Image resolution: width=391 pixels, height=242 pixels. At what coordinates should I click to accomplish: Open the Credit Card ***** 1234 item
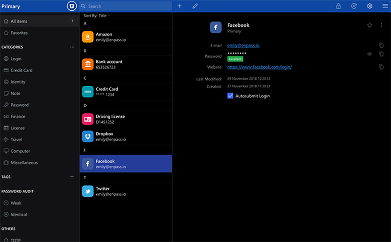[126, 92]
